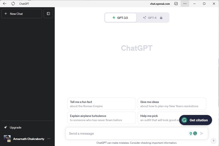Reload the page with the refresh icon
This screenshot has height=146, width=219.
pos(13,4)
